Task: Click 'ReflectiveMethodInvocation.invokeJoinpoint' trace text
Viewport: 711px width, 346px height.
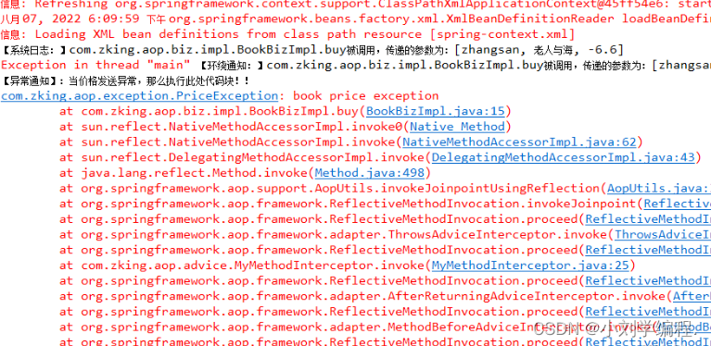Action: click(x=483, y=204)
